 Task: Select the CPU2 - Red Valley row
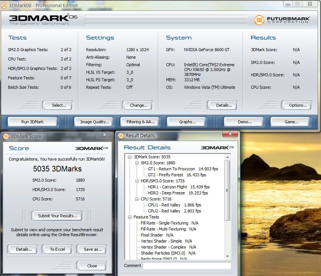click(x=175, y=211)
